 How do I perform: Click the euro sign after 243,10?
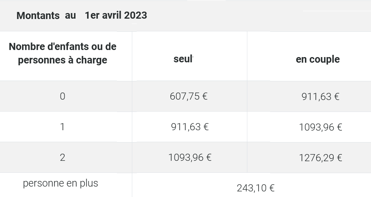click(x=272, y=188)
